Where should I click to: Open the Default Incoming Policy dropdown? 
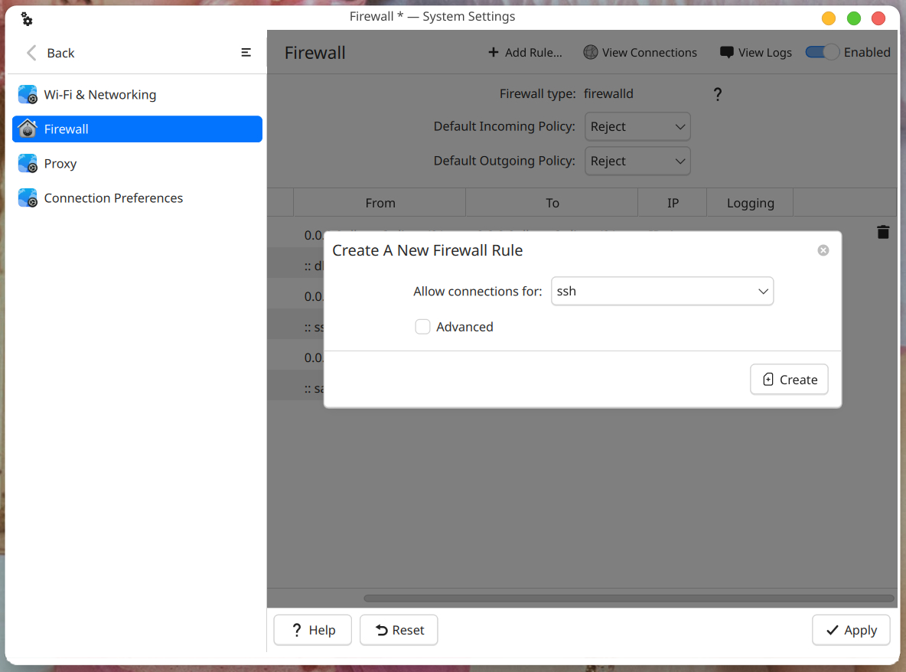637,126
